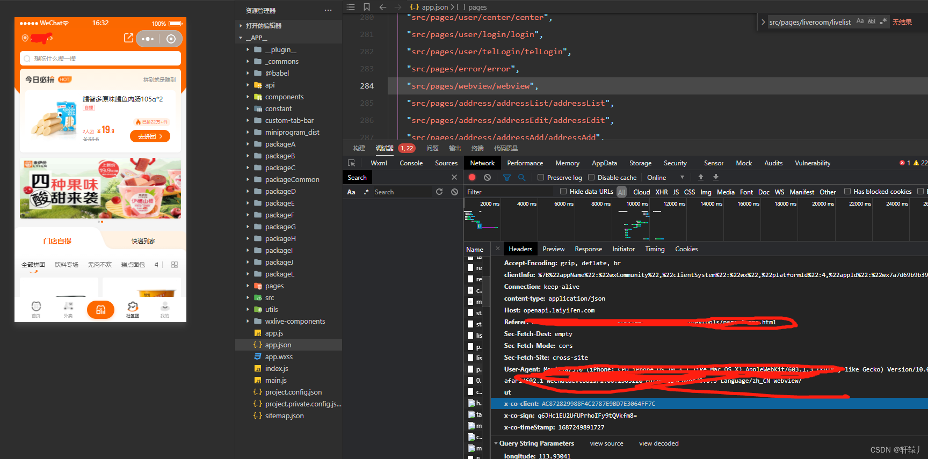Image resolution: width=928 pixels, height=459 pixels.
Task: Tap the orange center store tab icon
Action: tap(100, 310)
